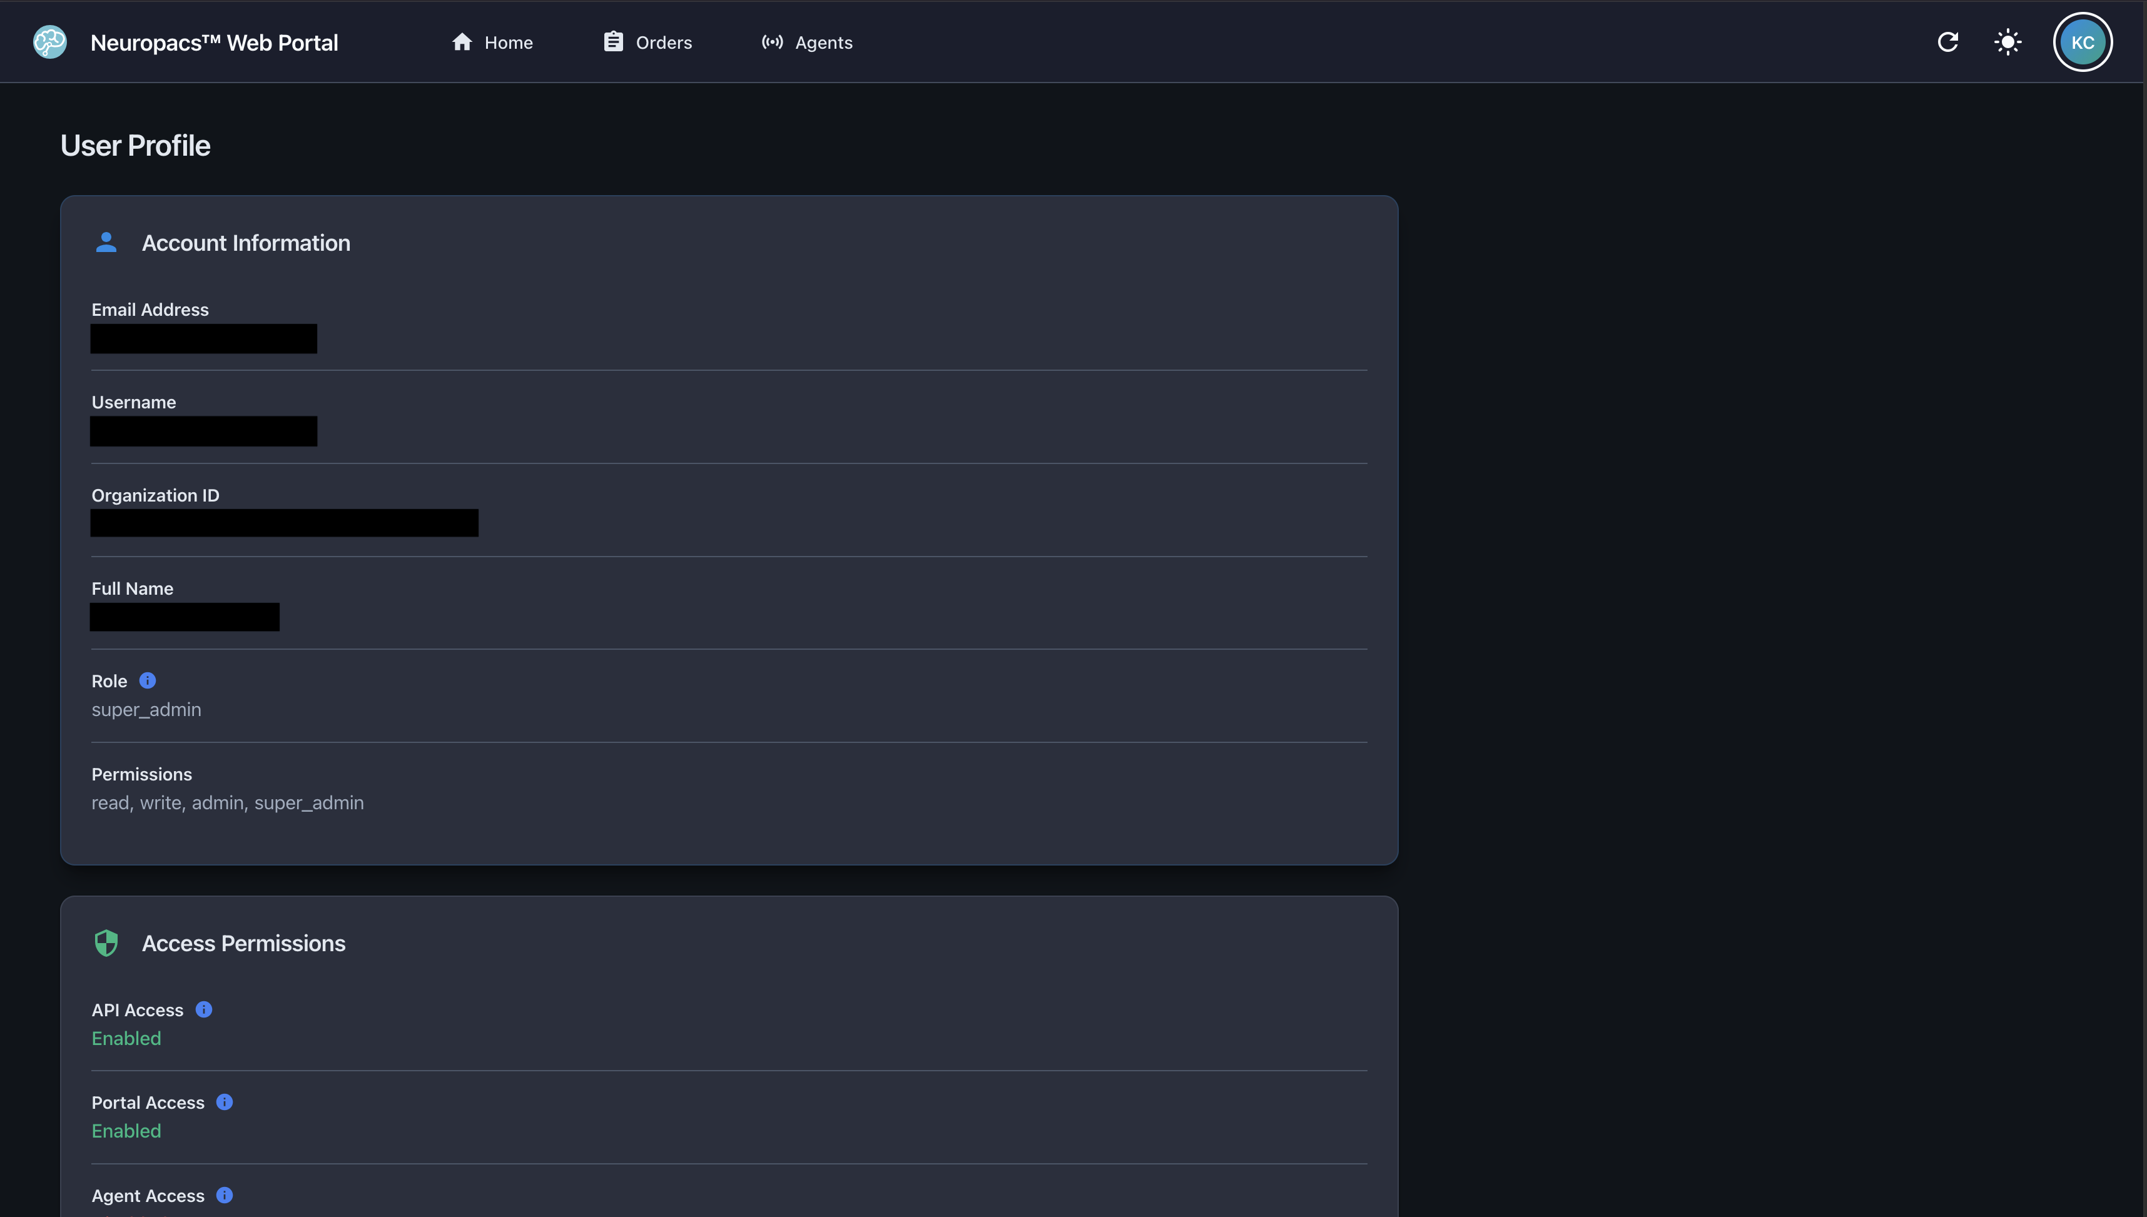Open the KC user avatar menu
The image size is (2147, 1217).
2083,42
